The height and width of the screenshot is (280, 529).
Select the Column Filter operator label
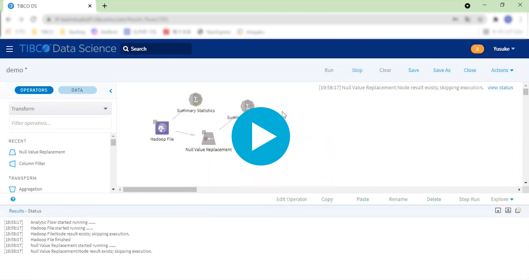point(32,164)
